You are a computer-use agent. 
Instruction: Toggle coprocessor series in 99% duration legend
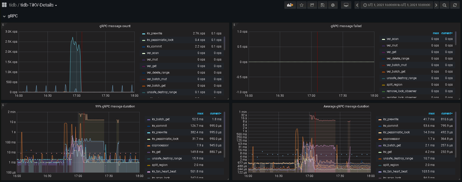(x=160, y=145)
